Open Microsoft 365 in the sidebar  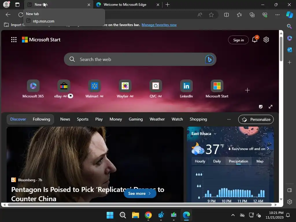(x=289, y=38)
